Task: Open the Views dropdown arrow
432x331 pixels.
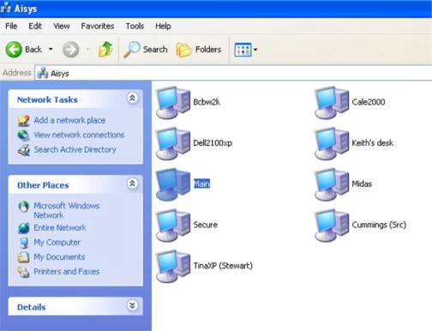Action: (255, 50)
